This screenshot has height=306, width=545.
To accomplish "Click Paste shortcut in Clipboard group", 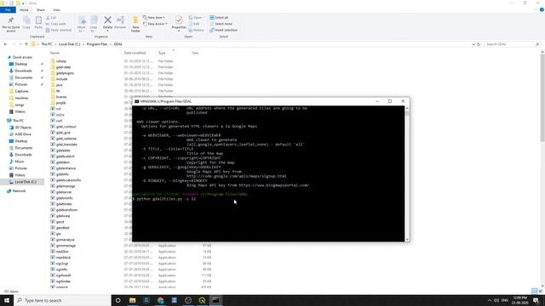I will pos(59,30).
